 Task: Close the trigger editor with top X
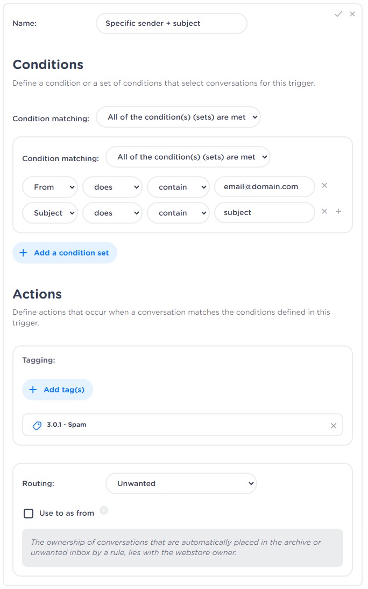click(x=352, y=14)
